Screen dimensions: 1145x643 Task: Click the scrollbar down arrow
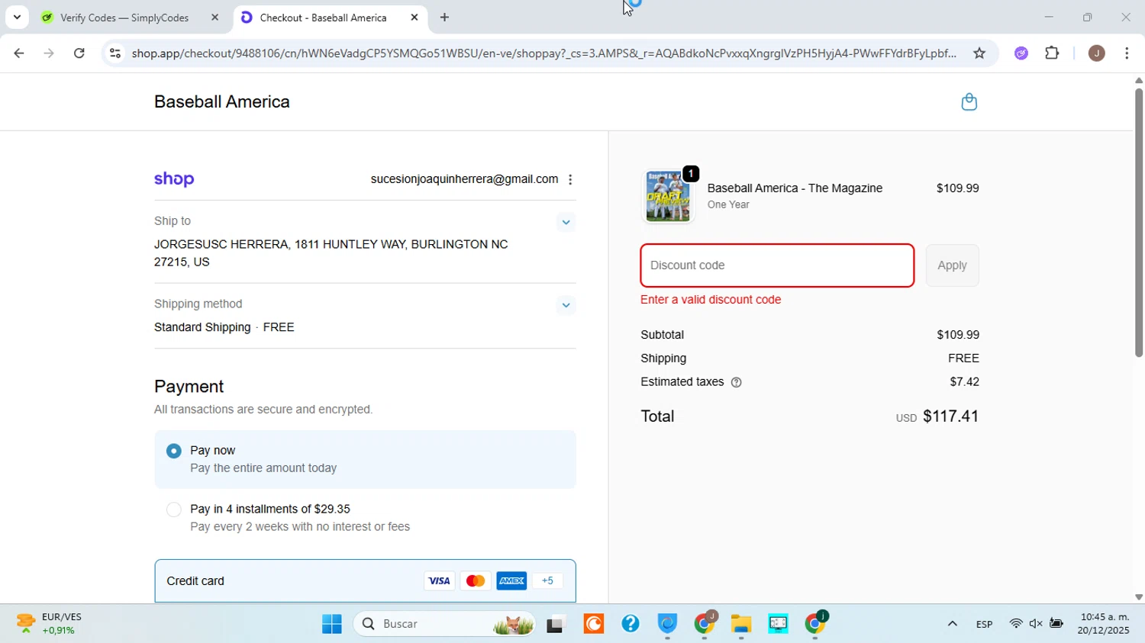[x=1139, y=598]
